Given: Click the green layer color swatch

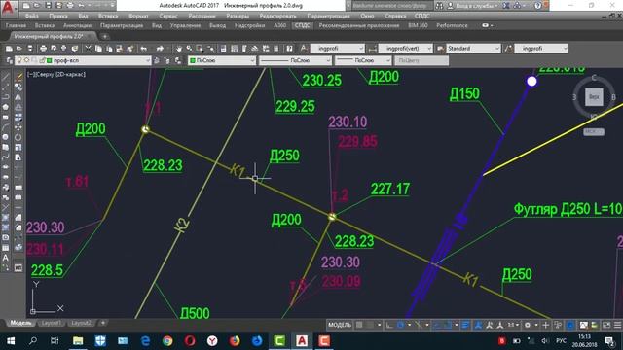Looking at the screenshot, I should pyautogui.click(x=50, y=60).
